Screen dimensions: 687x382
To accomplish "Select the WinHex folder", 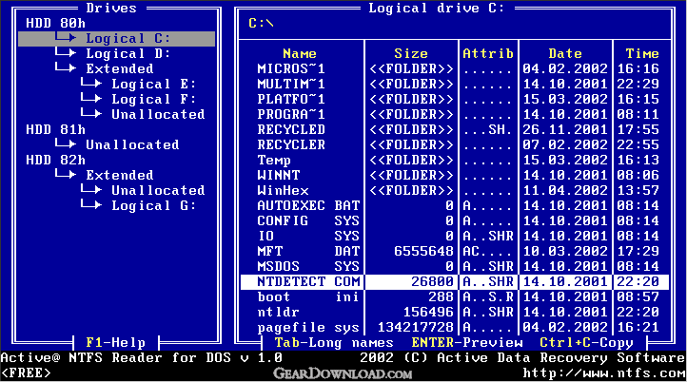I will click(x=283, y=190).
